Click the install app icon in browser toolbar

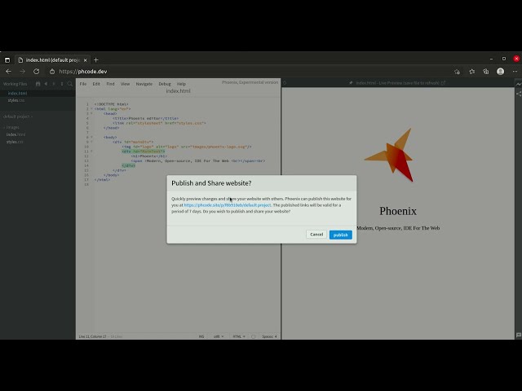coord(457,72)
